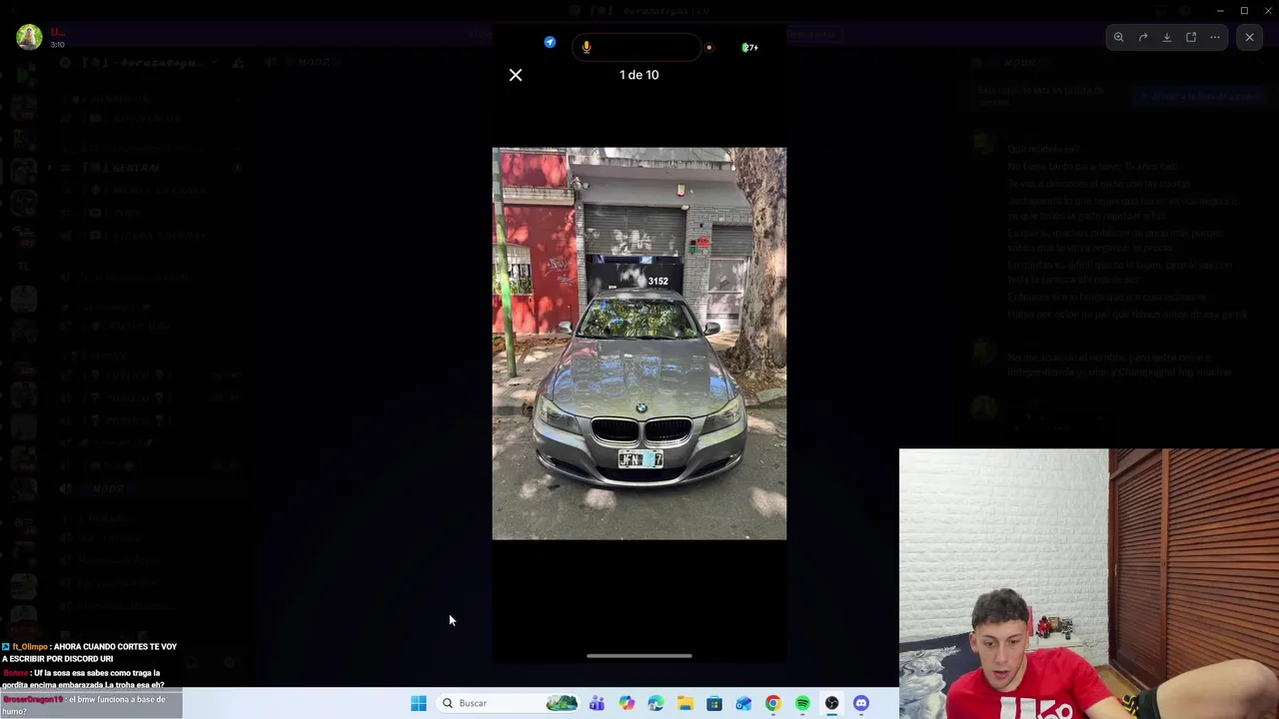Open Microsoft Teams from taskbar
Viewport: 1279px width, 719px height.
(597, 703)
